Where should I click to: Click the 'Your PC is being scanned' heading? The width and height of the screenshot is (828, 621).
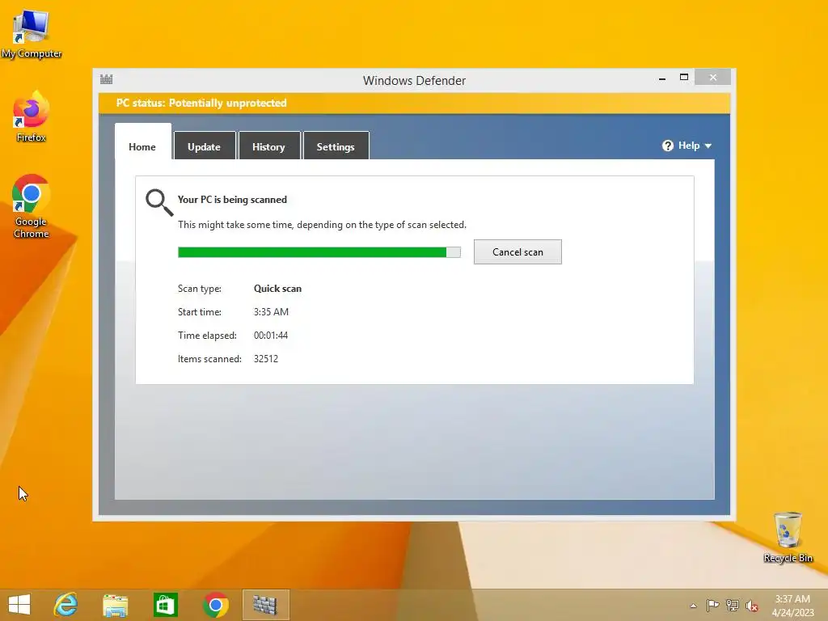coord(232,200)
